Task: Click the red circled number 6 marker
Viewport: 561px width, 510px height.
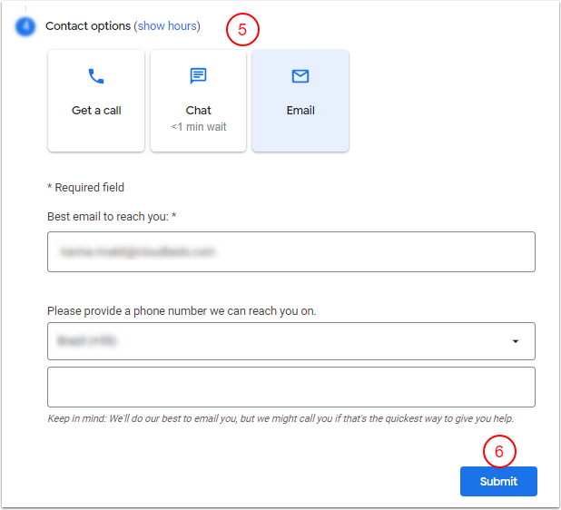Action: pos(498,450)
